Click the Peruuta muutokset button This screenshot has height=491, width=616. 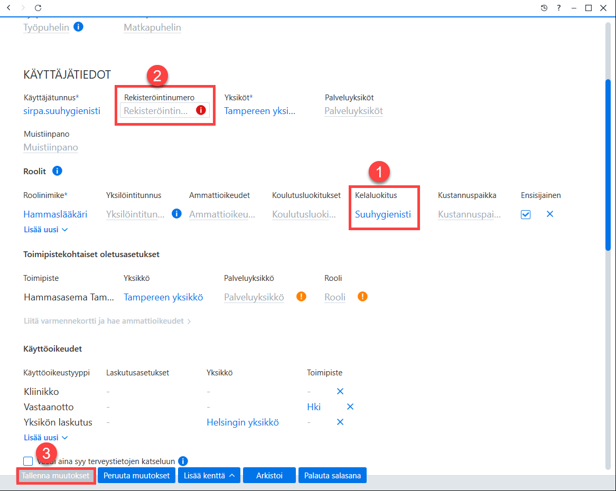pyautogui.click(x=137, y=475)
